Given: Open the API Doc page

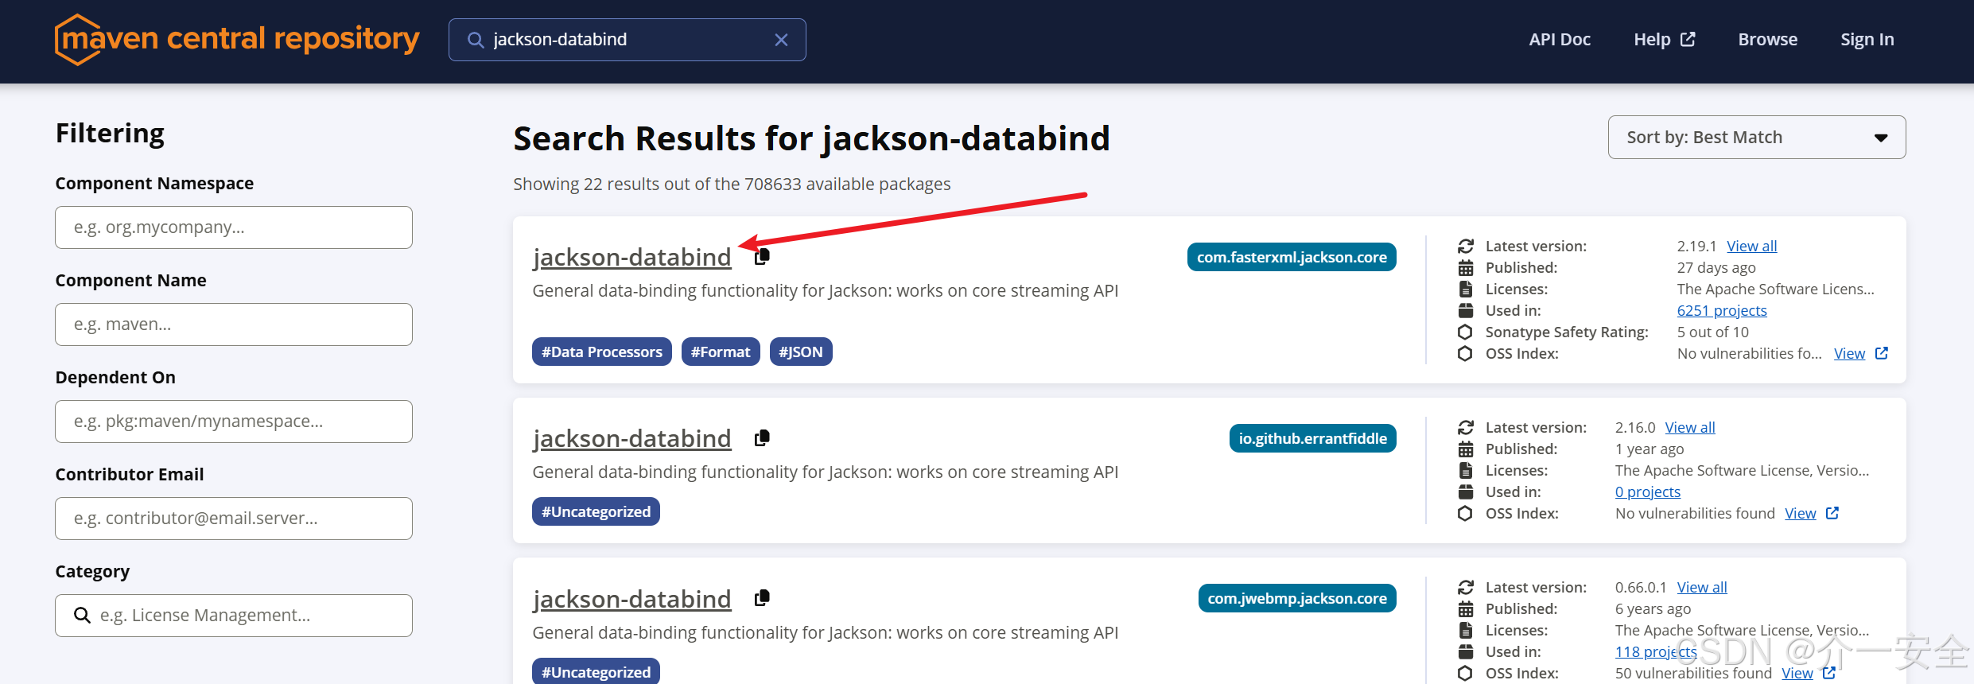Looking at the screenshot, I should tap(1559, 40).
